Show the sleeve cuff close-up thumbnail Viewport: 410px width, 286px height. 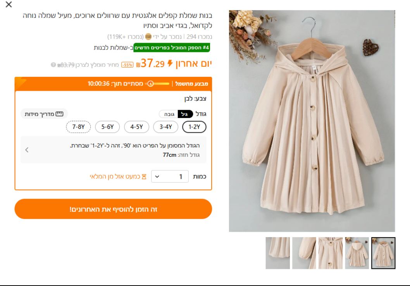(x=304, y=253)
